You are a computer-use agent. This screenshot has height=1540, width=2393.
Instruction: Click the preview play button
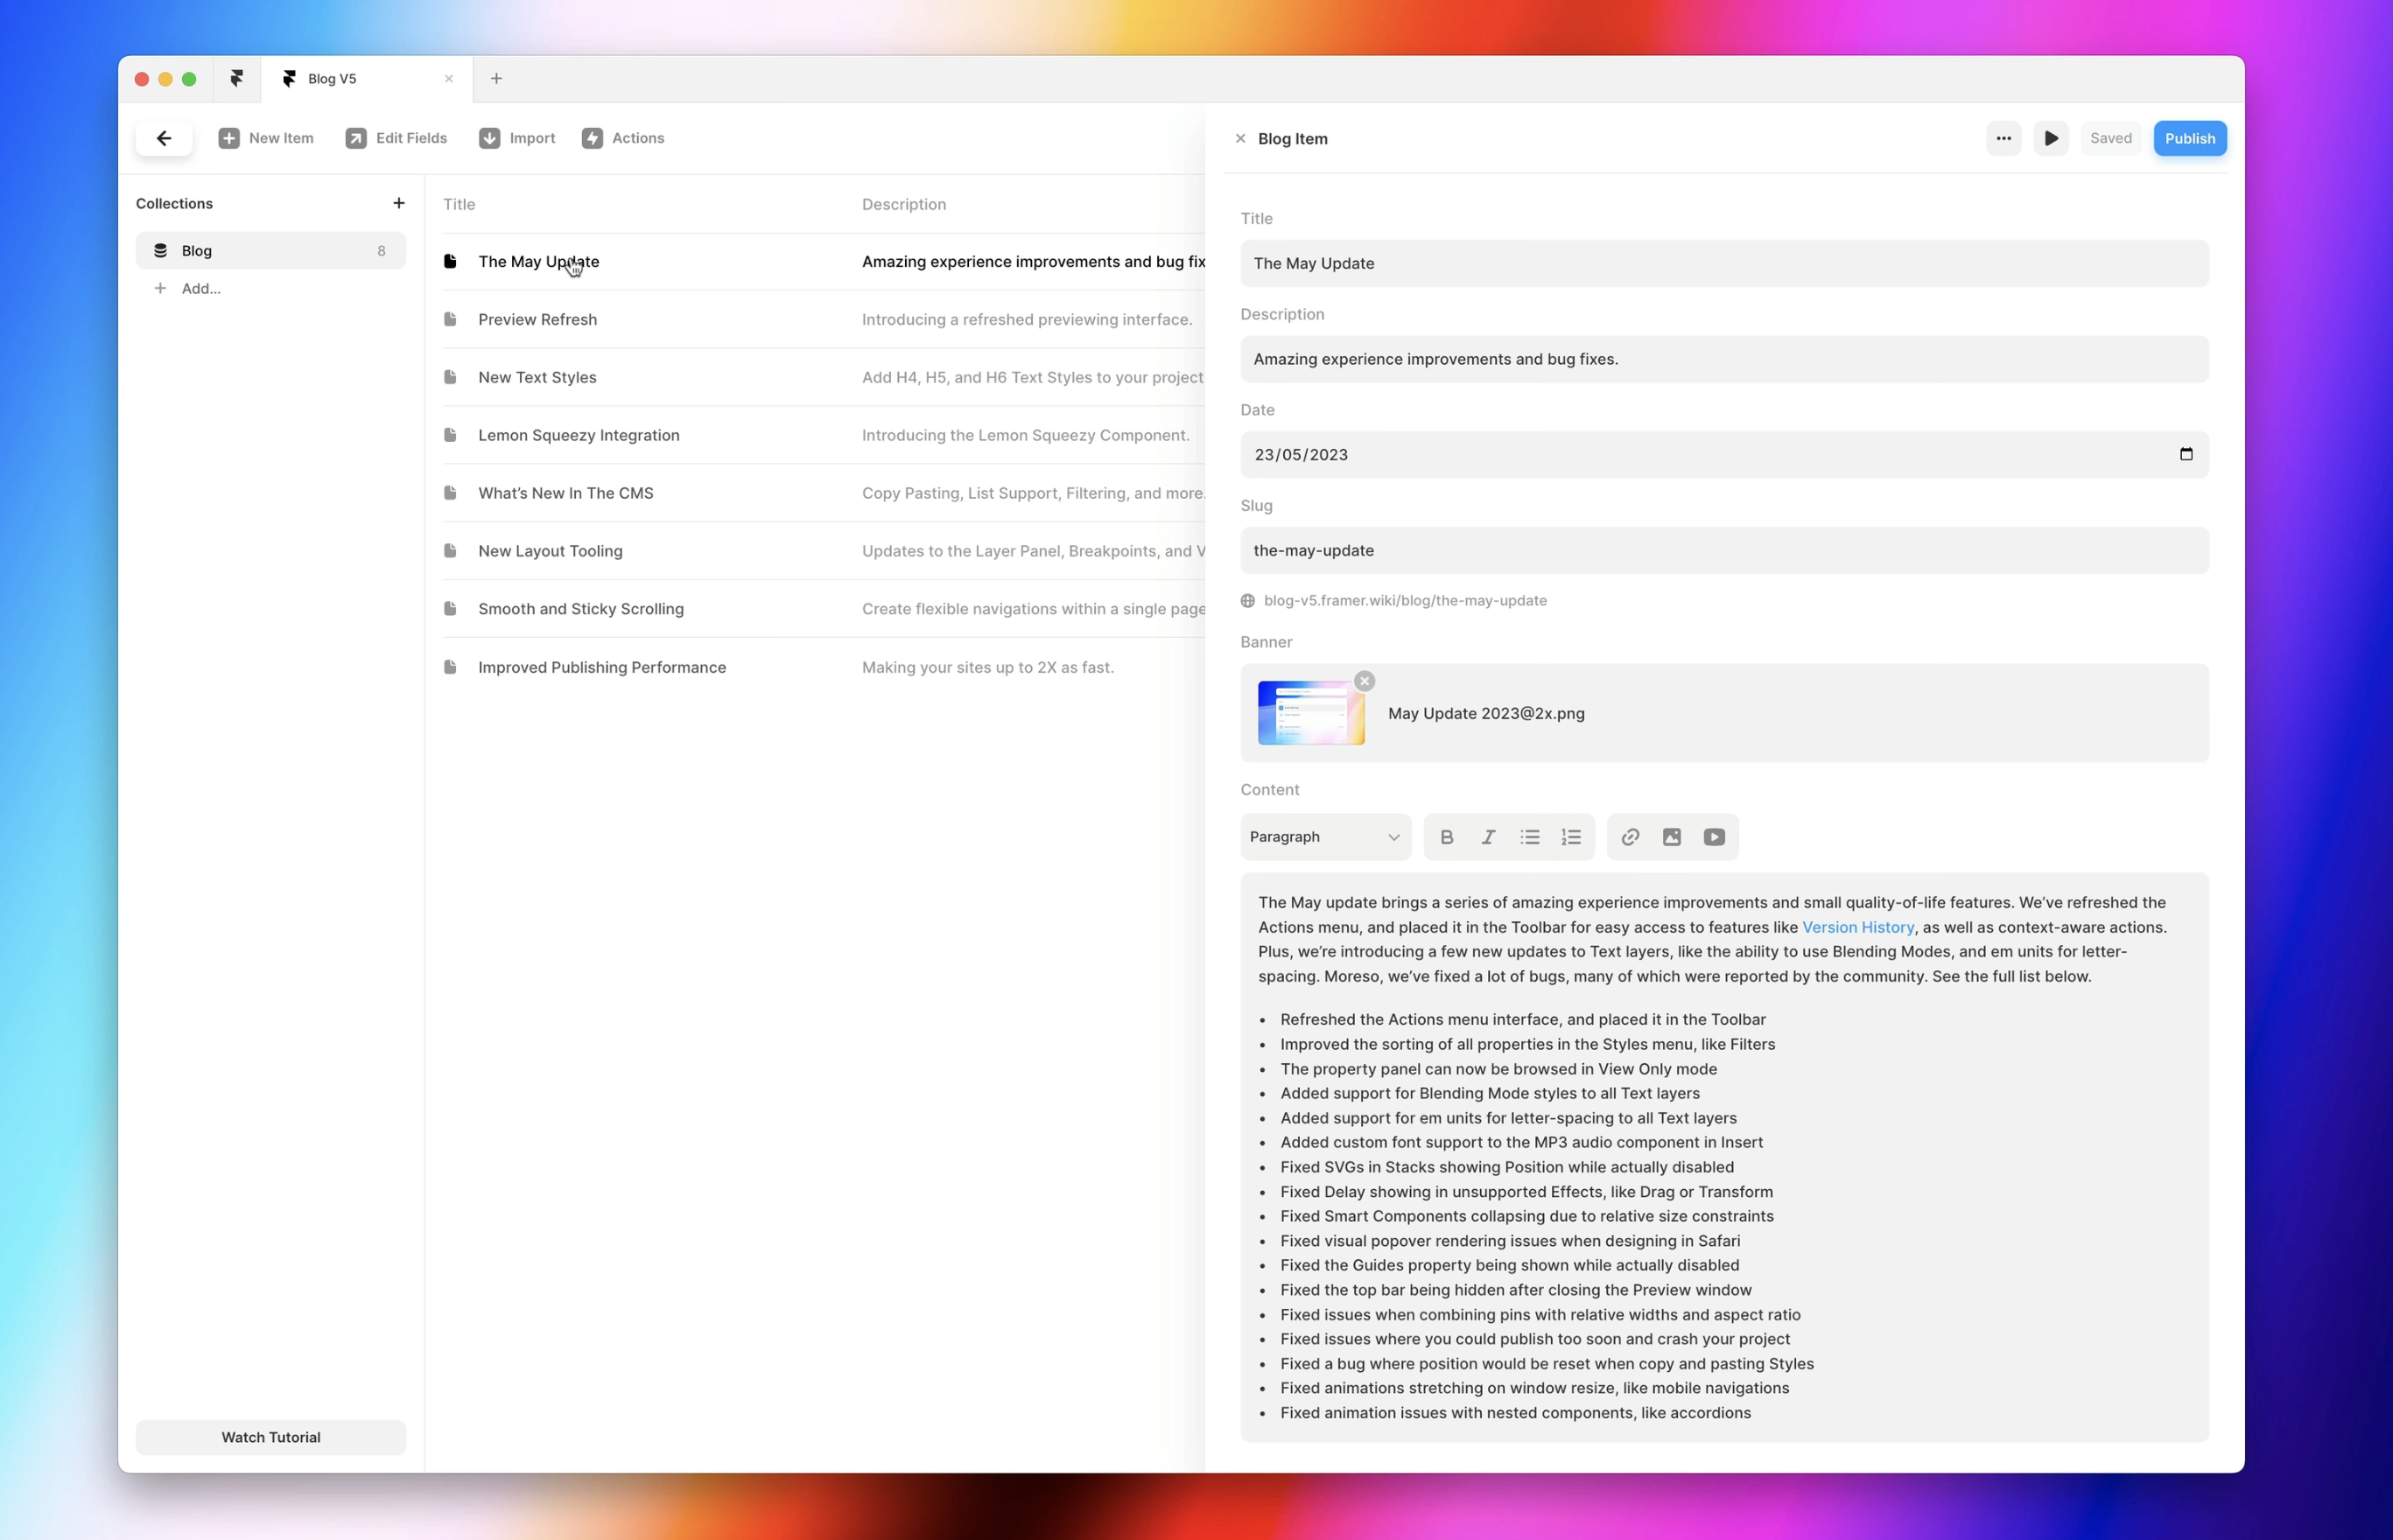2051,138
